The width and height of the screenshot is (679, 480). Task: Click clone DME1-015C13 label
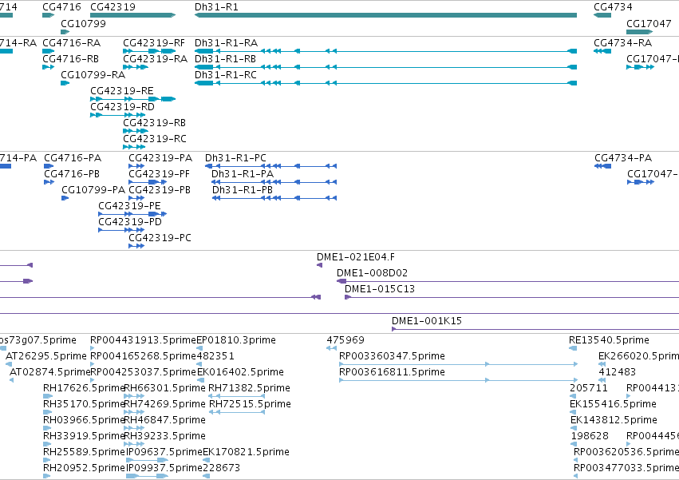[x=380, y=289]
